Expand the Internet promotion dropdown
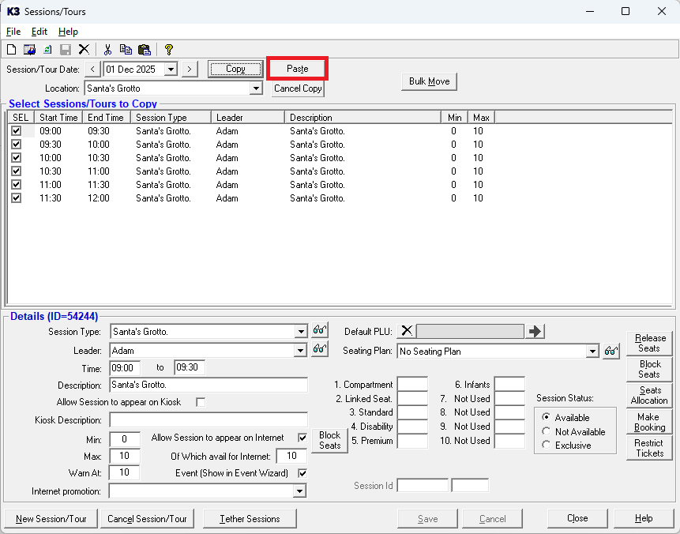 pos(299,491)
